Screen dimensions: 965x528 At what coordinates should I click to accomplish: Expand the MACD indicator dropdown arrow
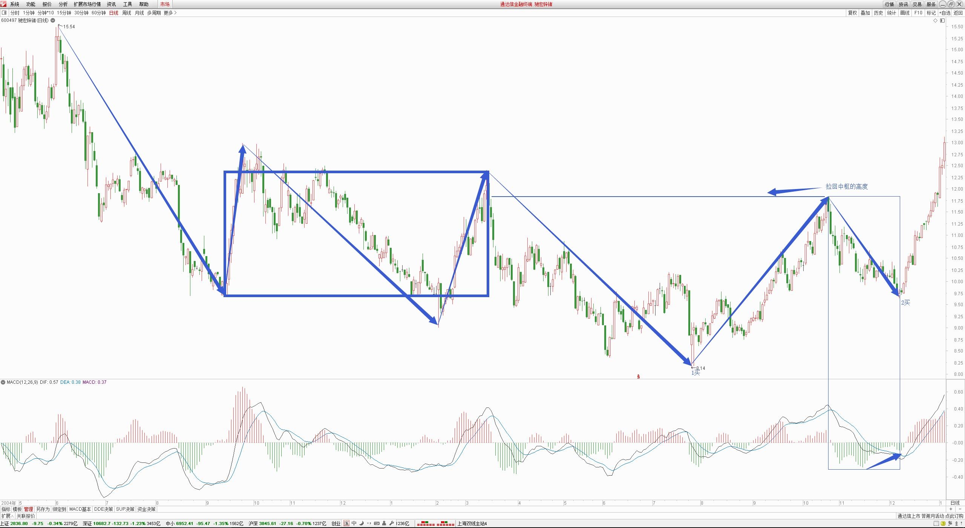[3, 382]
